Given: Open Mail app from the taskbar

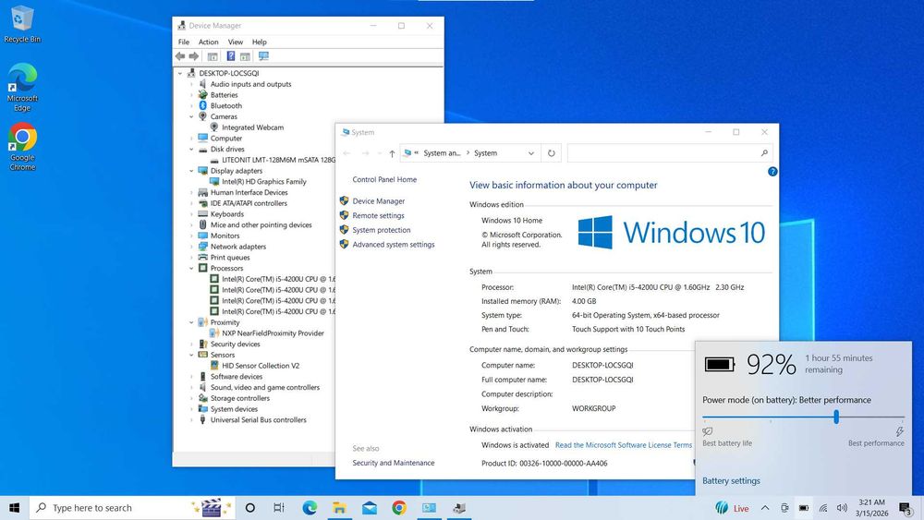Looking at the screenshot, I should (x=370, y=508).
